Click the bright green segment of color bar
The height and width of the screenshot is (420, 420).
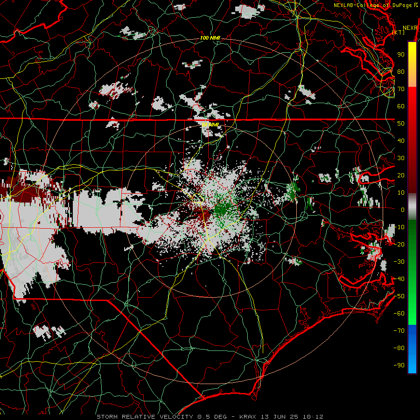tap(412, 315)
